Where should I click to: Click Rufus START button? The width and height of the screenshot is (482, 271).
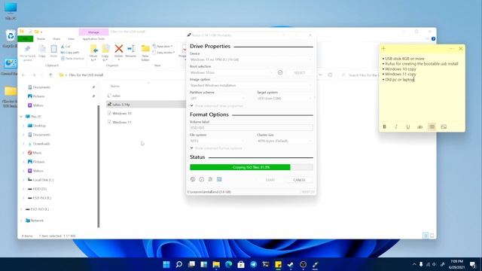[x=270, y=180]
